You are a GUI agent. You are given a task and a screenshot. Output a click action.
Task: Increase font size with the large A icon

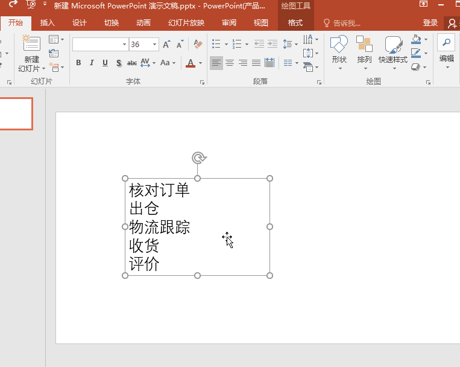click(x=166, y=45)
